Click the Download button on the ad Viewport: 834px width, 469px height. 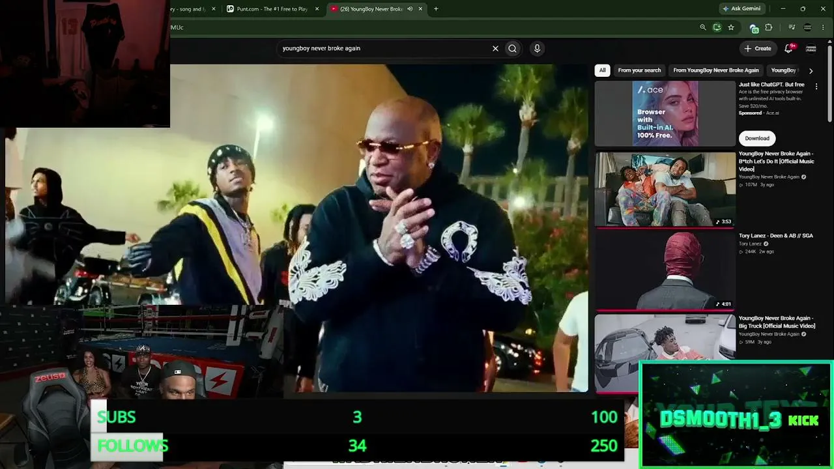(x=757, y=138)
